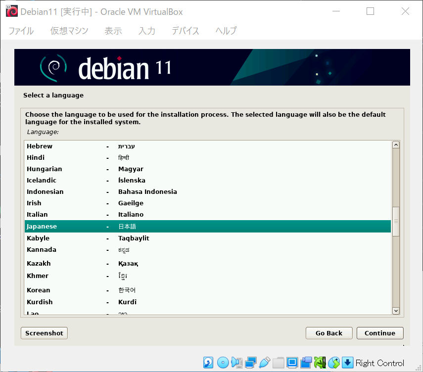Open the 入力 menu
The height and width of the screenshot is (372, 423).
pos(147,31)
